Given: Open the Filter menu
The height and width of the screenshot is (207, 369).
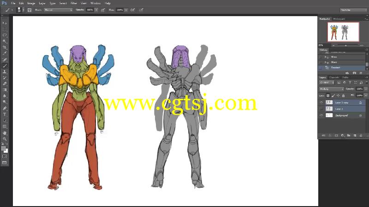Looking at the screenshot, I should (x=74, y=3).
